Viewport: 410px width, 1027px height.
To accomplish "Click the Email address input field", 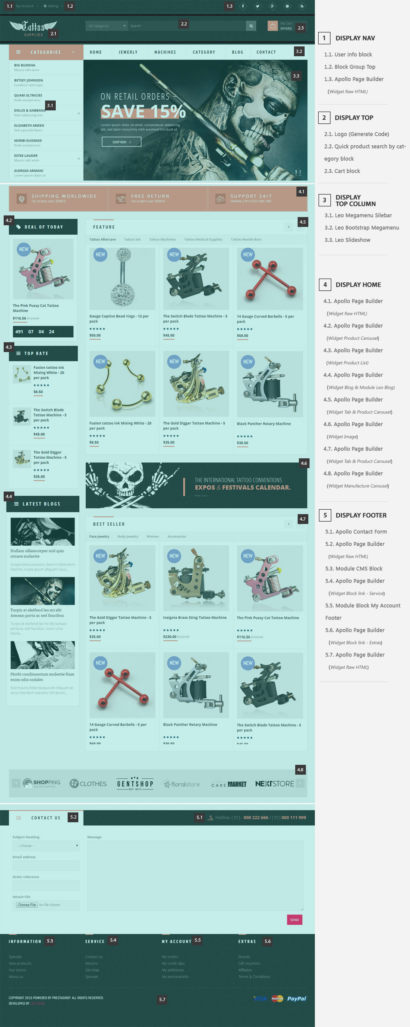I will click(46, 865).
